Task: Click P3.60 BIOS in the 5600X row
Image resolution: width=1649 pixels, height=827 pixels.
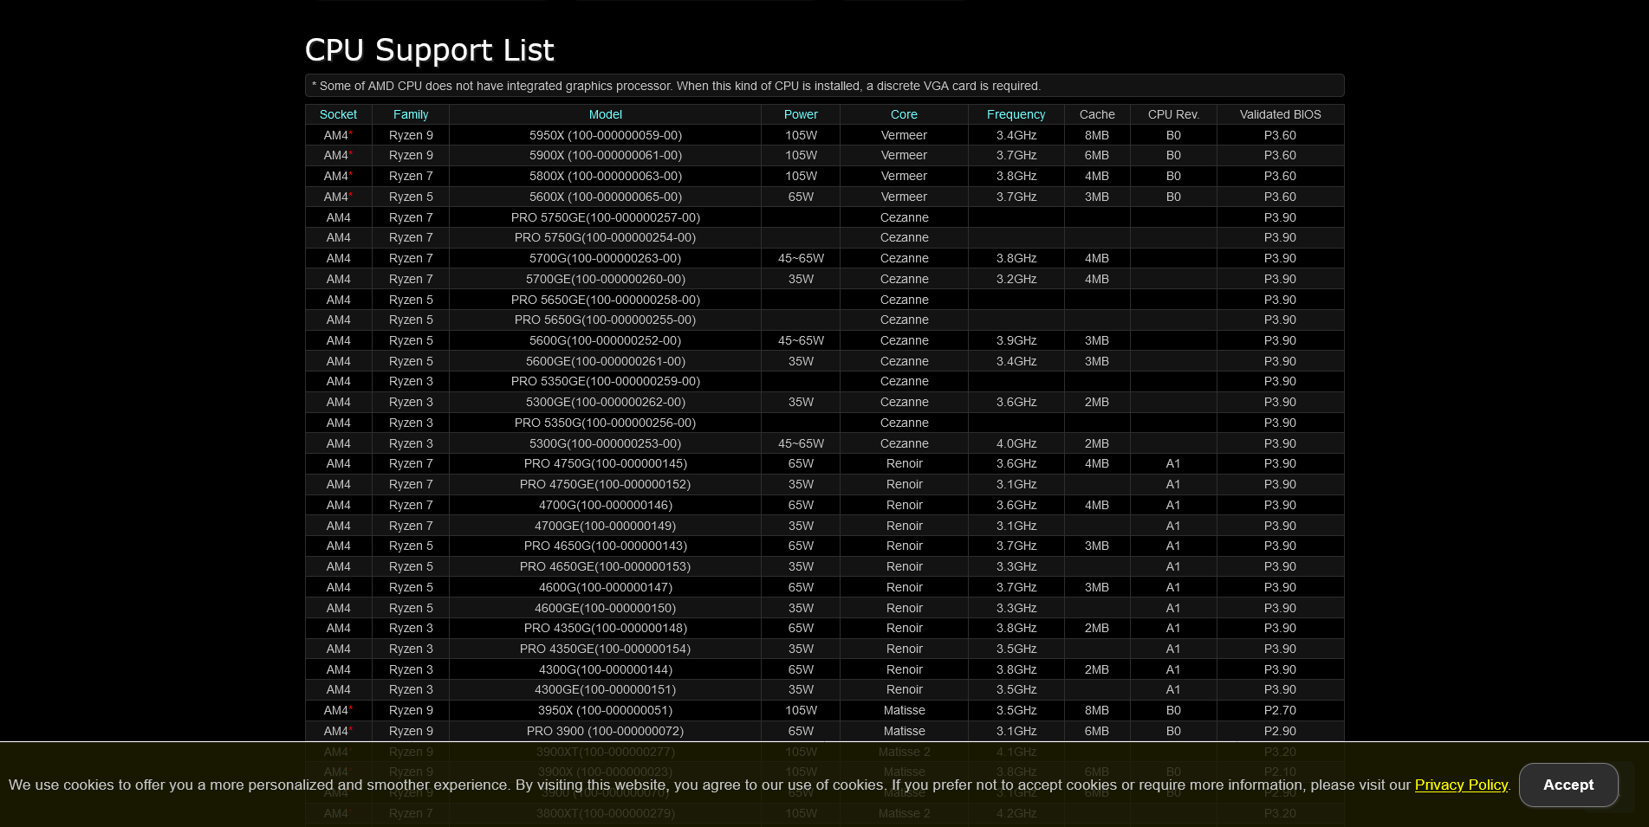Action: click(x=1280, y=197)
